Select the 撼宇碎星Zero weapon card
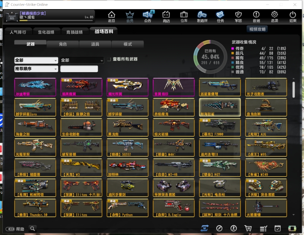 point(35,107)
